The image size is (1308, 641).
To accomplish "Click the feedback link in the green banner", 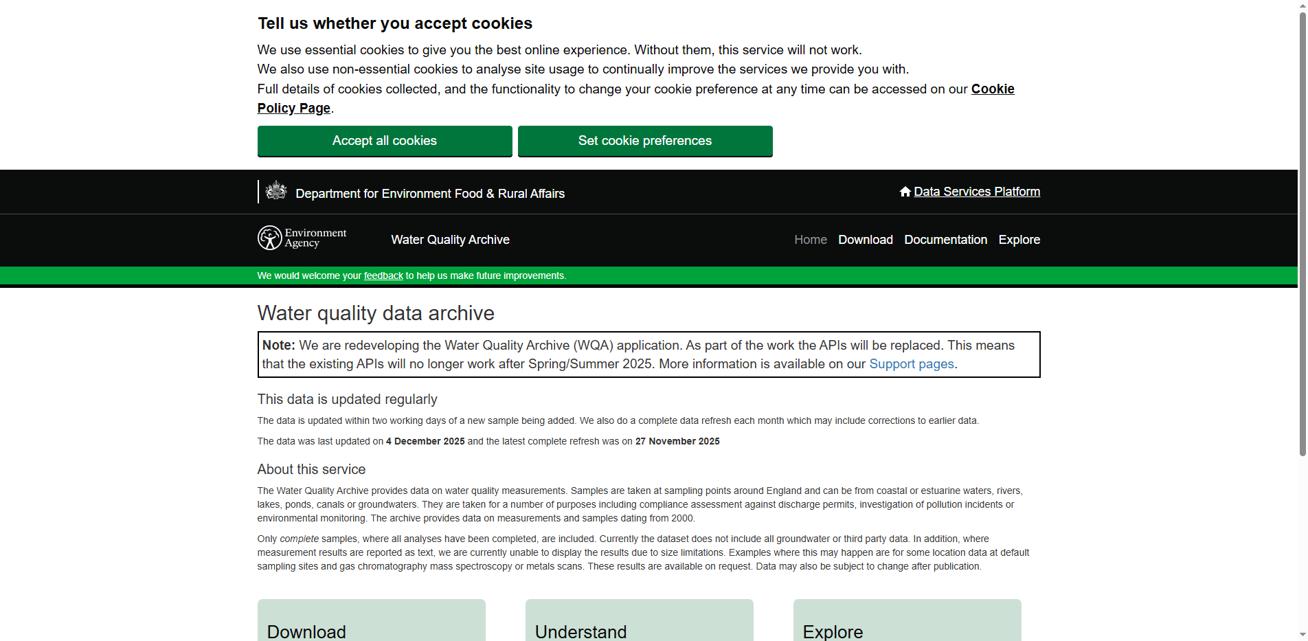I will (383, 275).
